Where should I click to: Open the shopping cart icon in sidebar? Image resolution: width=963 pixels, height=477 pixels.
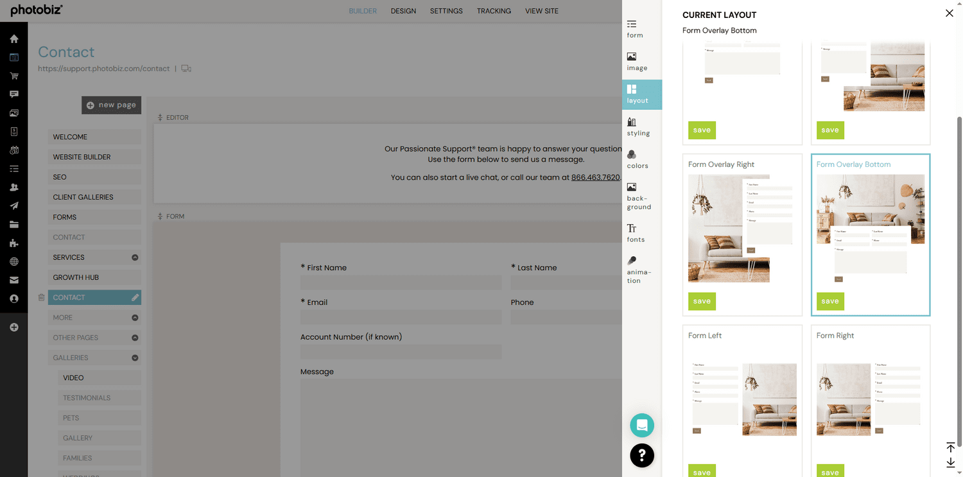14,76
